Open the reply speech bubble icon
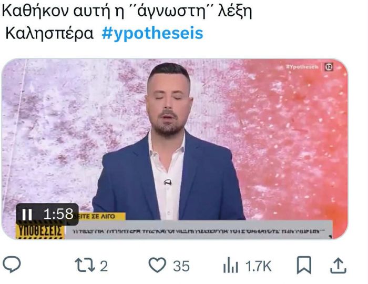The height and width of the screenshot is (284, 368). (12, 265)
